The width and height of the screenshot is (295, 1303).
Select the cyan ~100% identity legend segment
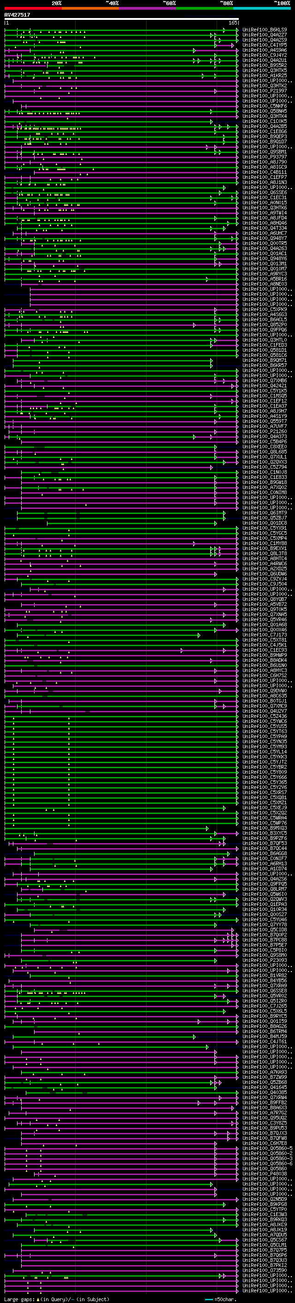(x=262, y=8)
